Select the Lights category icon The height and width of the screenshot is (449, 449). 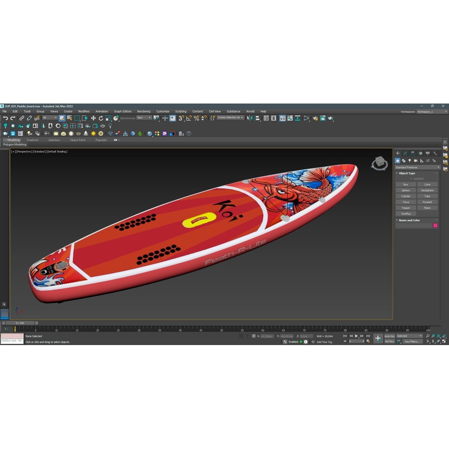pyautogui.click(x=410, y=160)
